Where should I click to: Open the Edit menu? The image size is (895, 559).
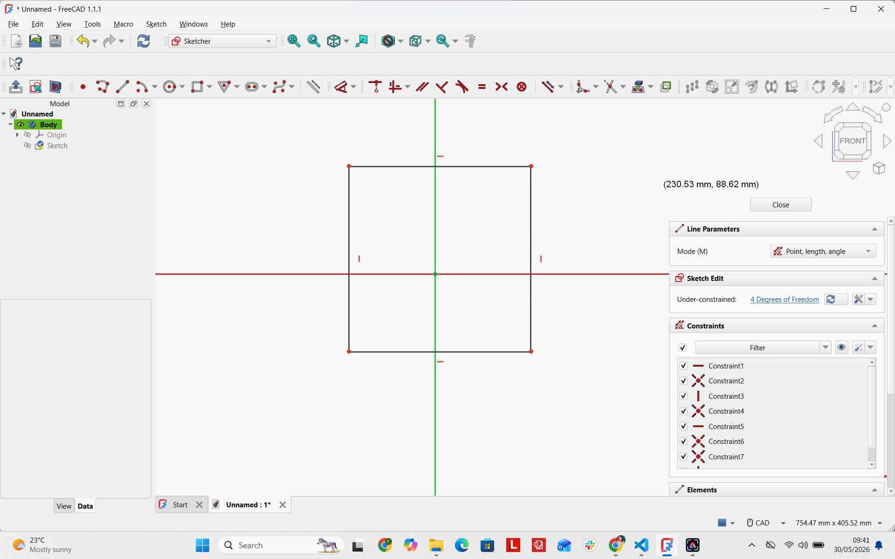37,24
